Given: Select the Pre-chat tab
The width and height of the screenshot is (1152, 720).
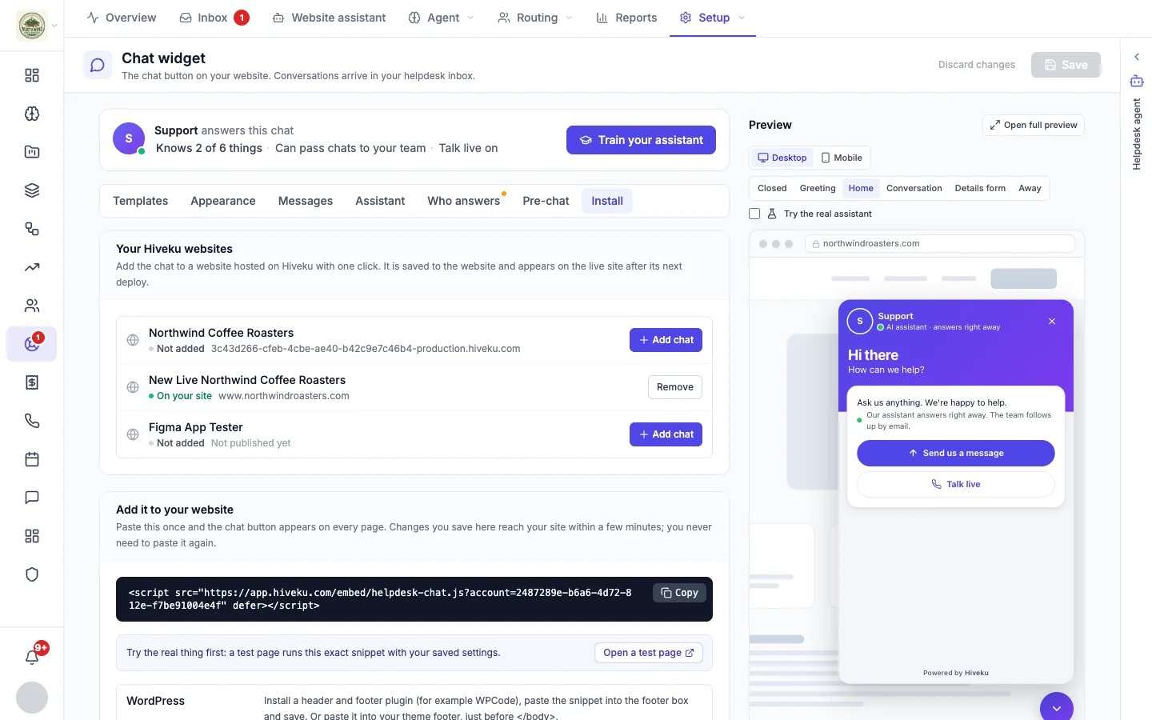Looking at the screenshot, I should [x=546, y=201].
